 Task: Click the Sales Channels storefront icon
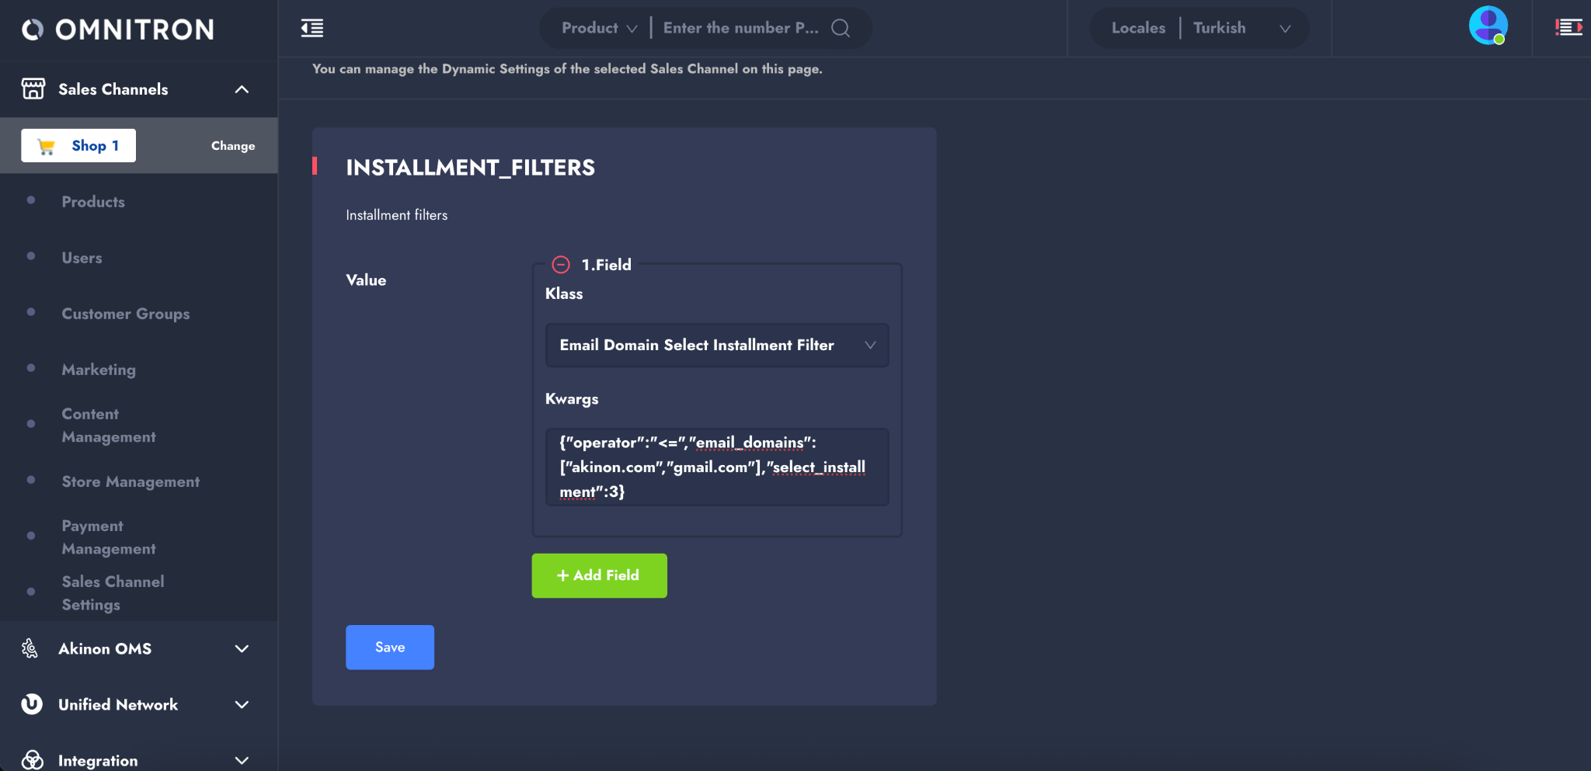(33, 89)
